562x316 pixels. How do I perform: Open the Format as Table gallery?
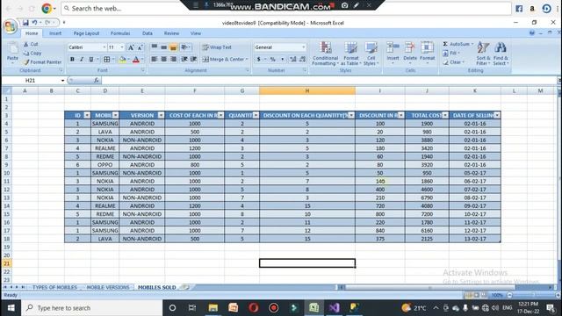coord(351,54)
